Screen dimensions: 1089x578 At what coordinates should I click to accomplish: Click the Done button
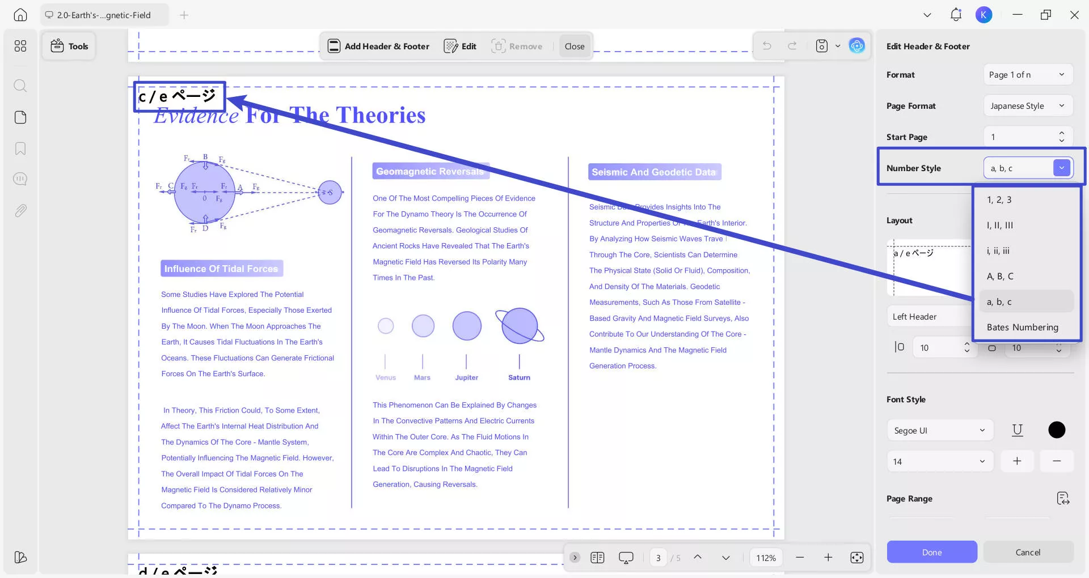click(x=931, y=551)
